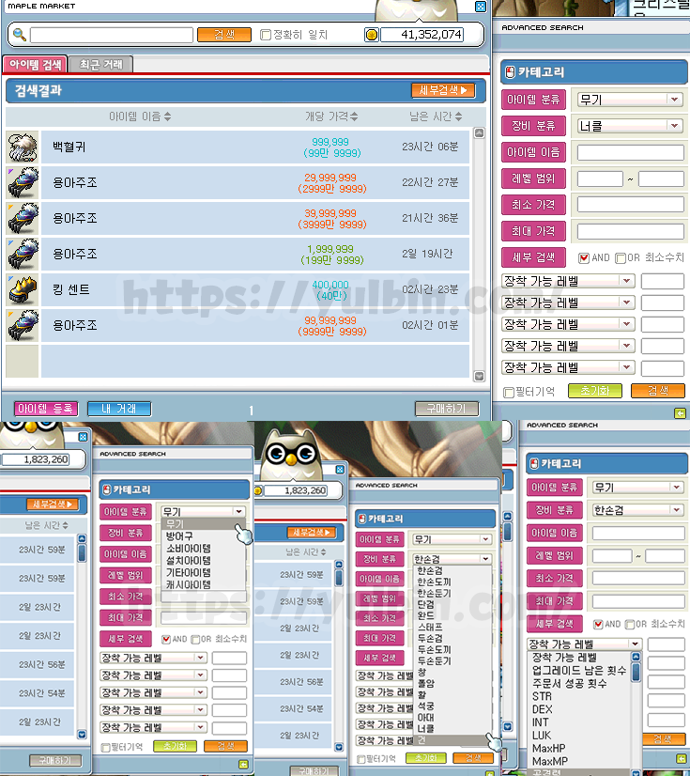Viewport: 690px width, 776px height.
Task: Switch to the 아이템 검색 tab
Action: [35, 64]
